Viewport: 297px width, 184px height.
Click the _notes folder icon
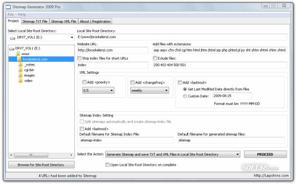pyautogui.click(x=21, y=64)
